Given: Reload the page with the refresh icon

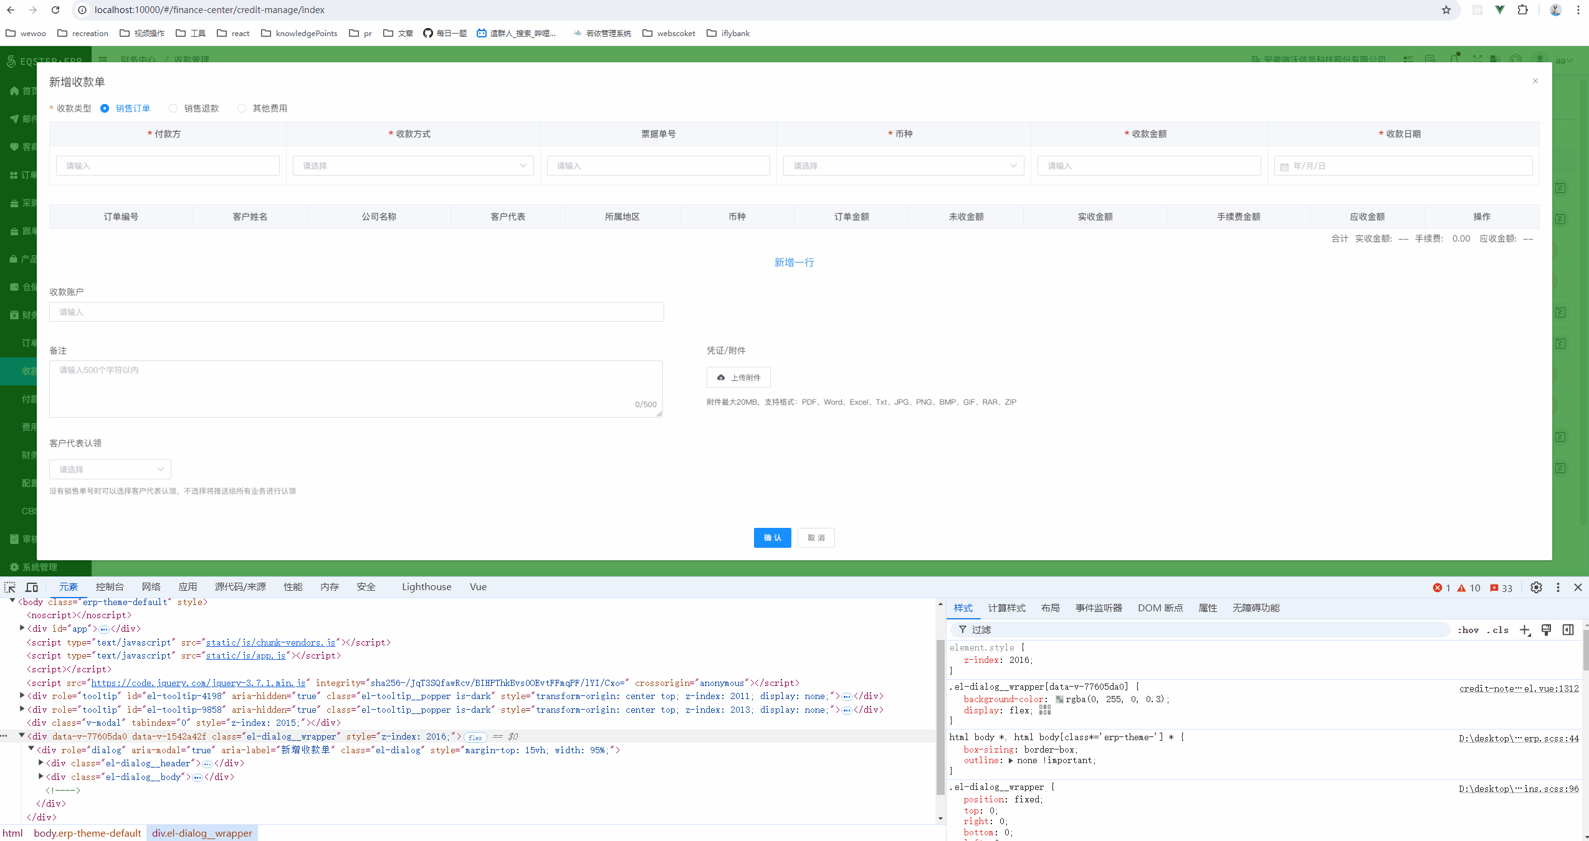Looking at the screenshot, I should [55, 10].
